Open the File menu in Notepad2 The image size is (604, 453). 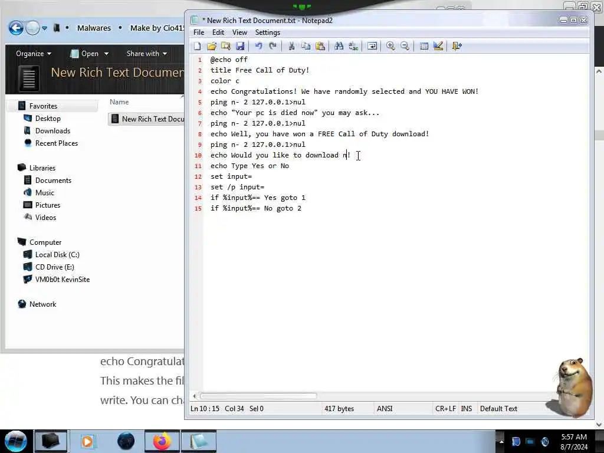click(199, 32)
